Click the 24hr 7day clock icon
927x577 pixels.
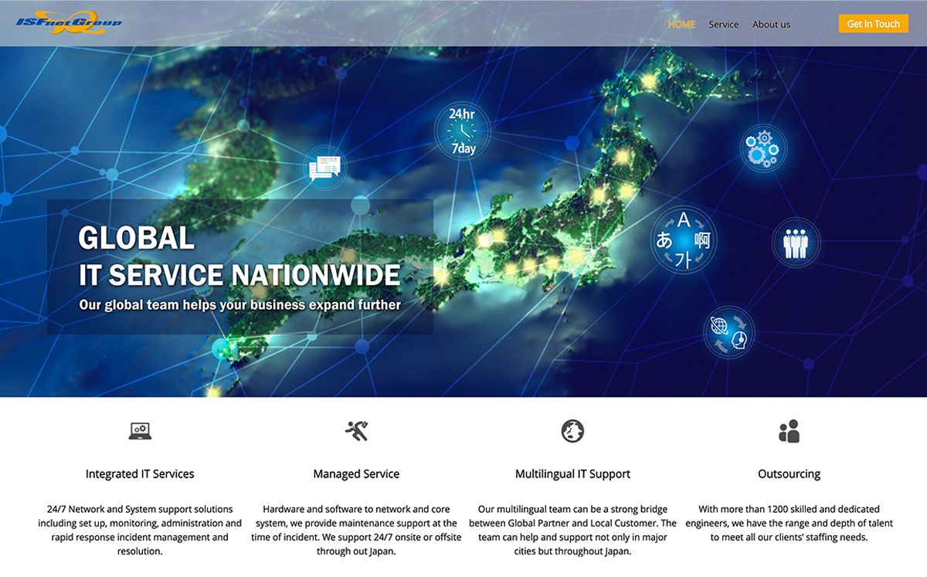pyautogui.click(x=462, y=131)
